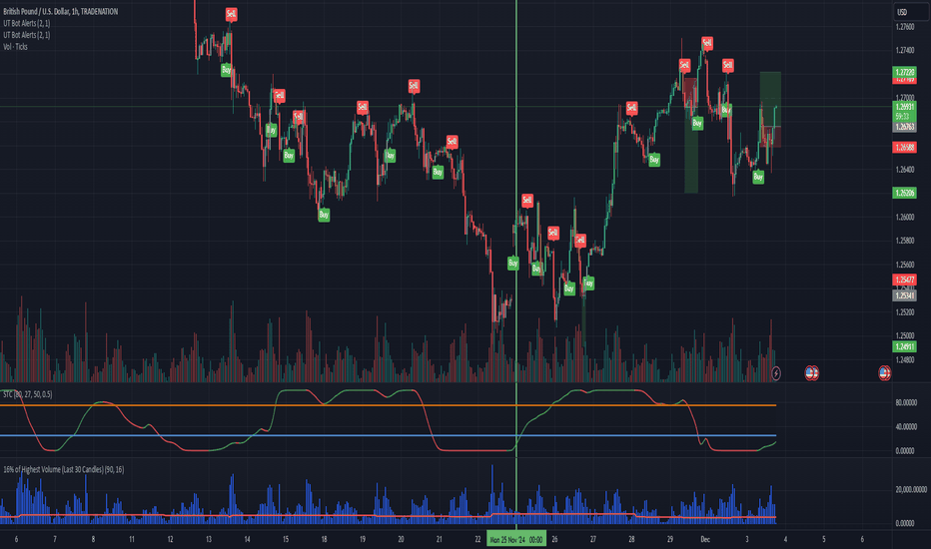Select the red short position box near Nov 29
The height and width of the screenshot is (549, 931).
tap(689, 93)
